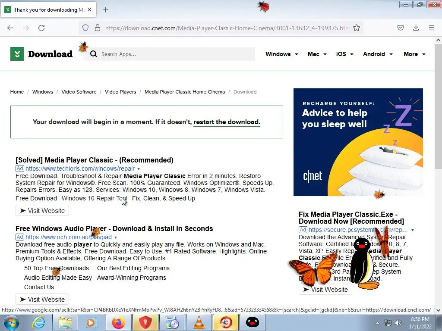Click the page vertical scrollbar thumb
Viewport: 442px width, 331px height.
coord(438,107)
